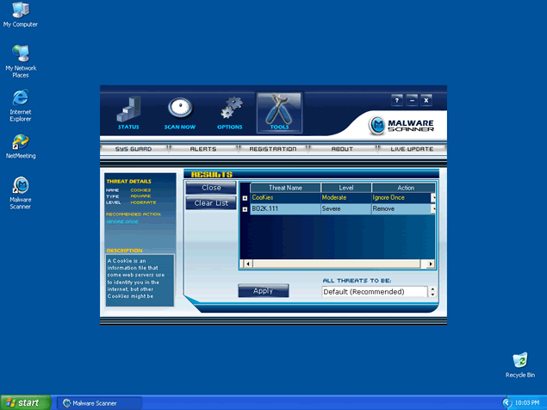The width and height of the screenshot is (547, 410).
Task: Go to the Registration tab
Action: coord(272,149)
